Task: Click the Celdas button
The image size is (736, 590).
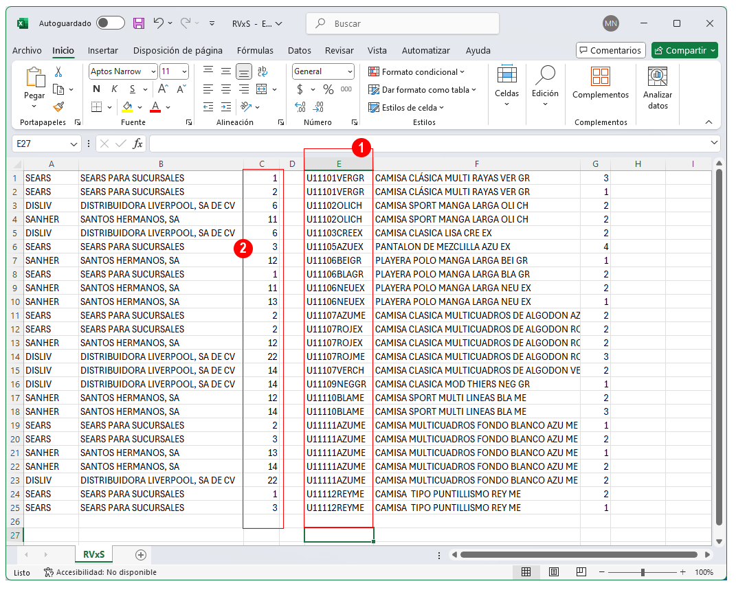Action: [507, 87]
